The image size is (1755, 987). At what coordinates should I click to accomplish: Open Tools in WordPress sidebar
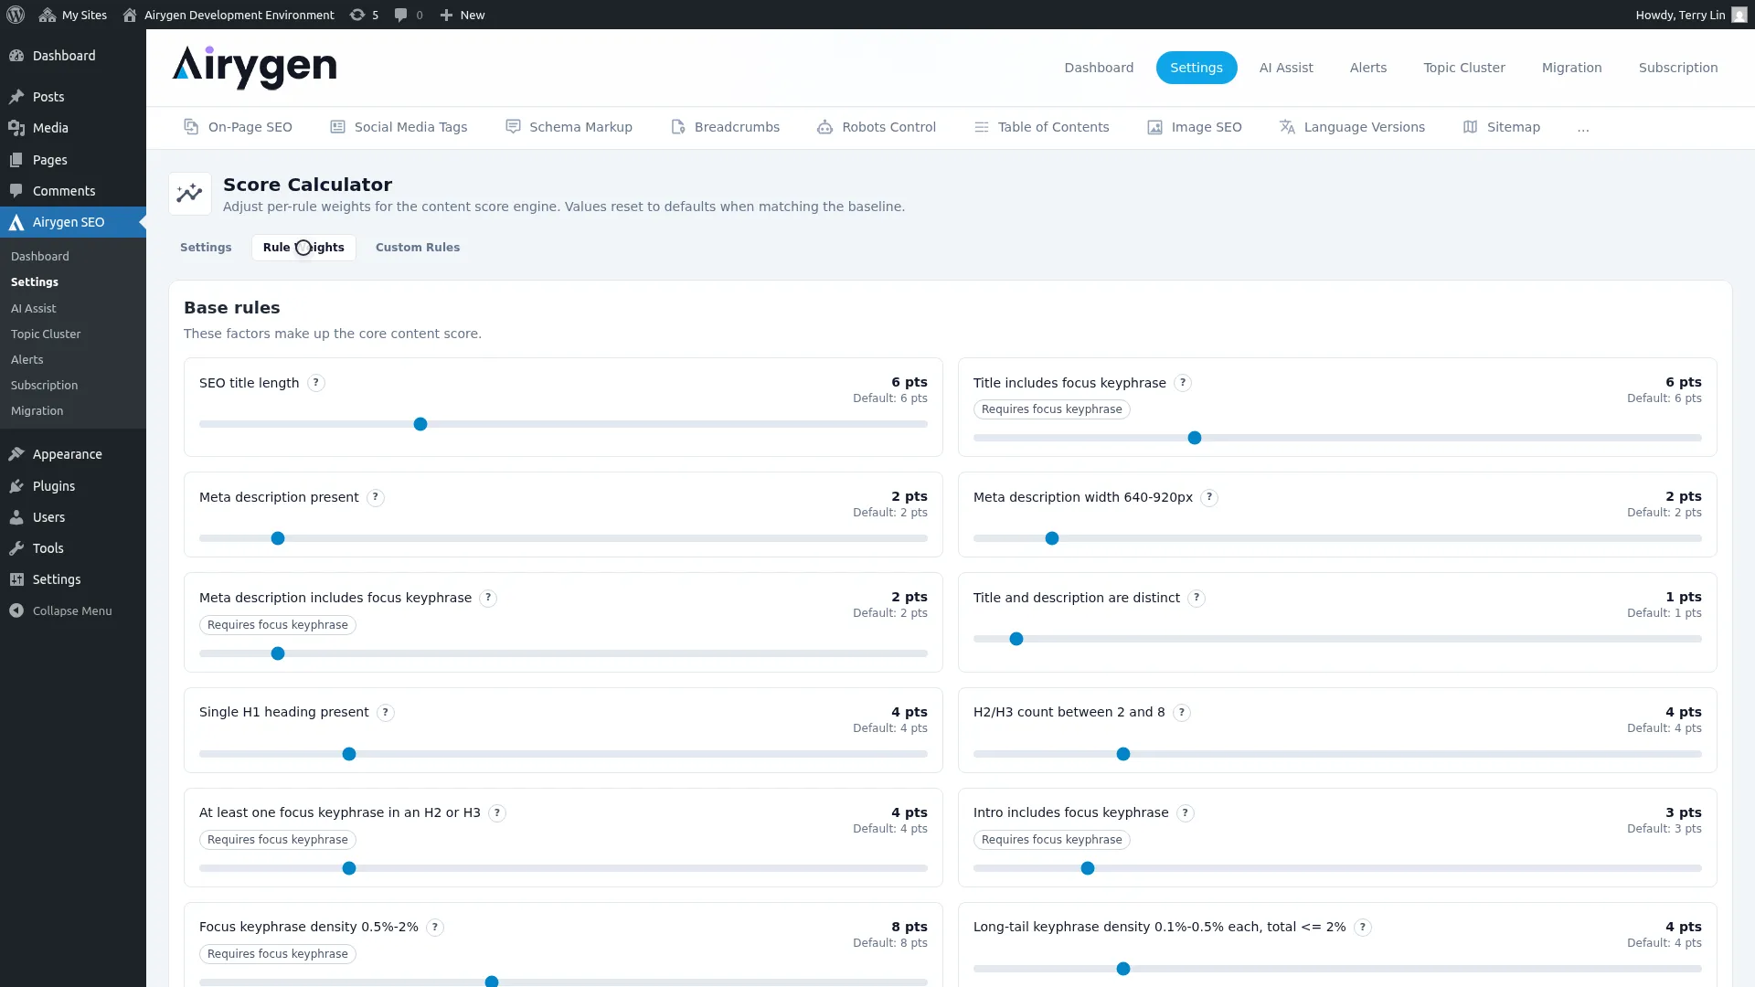click(x=73, y=548)
